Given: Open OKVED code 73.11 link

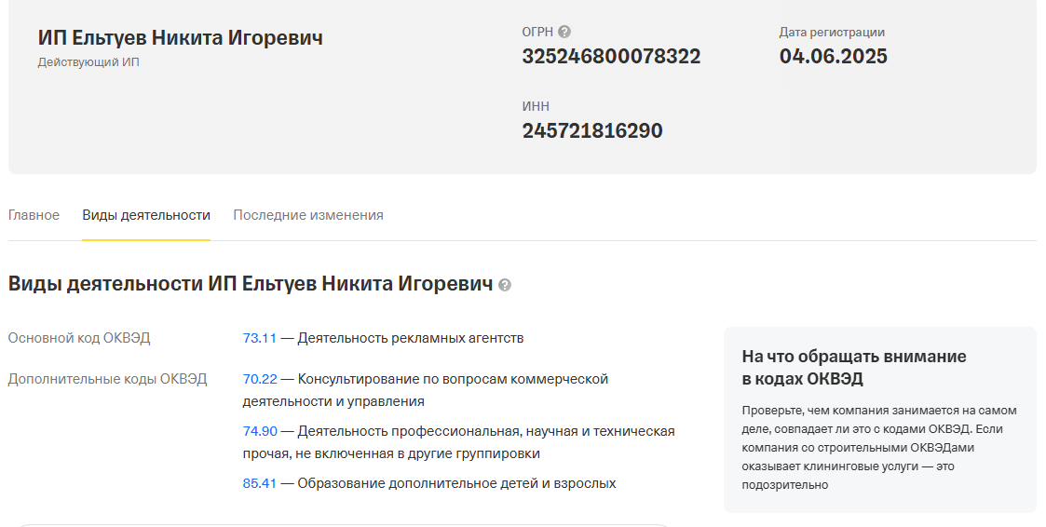Looking at the screenshot, I should 260,338.
